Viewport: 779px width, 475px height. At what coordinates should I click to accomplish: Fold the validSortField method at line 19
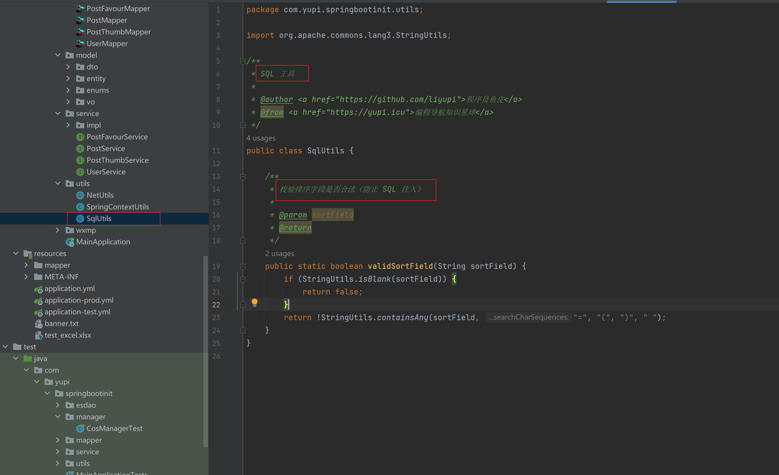(x=243, y=267)
